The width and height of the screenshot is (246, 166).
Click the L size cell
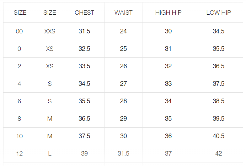[50, 154]
